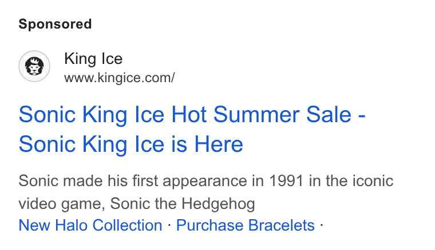Follow the Purchase Bracelets sitelink
This screenshot has width=435, height=250.
(x=245, y=225)
